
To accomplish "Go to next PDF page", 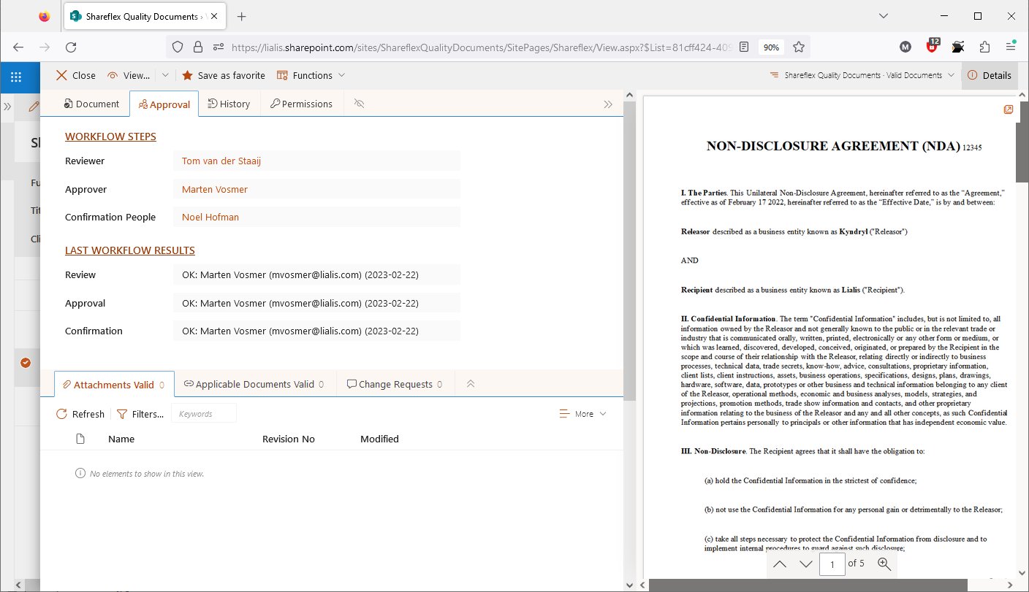I will pos(806,564).
